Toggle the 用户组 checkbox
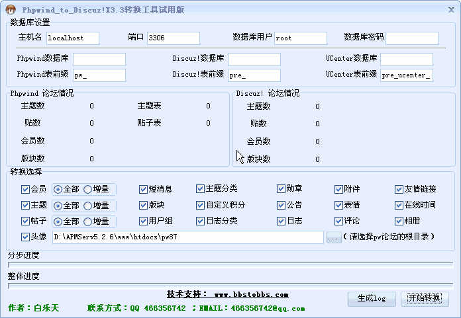Viewport: 461px width, 318px height. pyautogui.click(x=143, y=221)
